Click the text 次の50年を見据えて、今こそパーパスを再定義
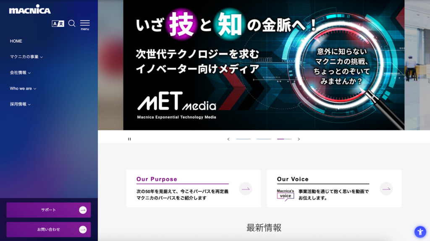Viewport: 430px width, 241px height. [x=182, y=192]
